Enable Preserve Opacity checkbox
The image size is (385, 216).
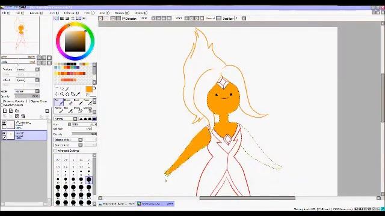click(x=2, y=101)
